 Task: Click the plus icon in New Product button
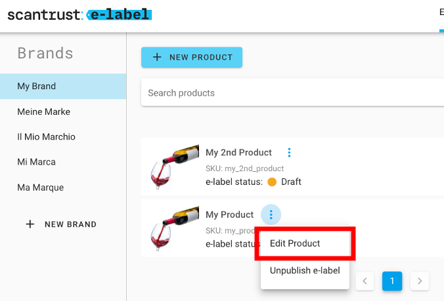tap(157, 57)
